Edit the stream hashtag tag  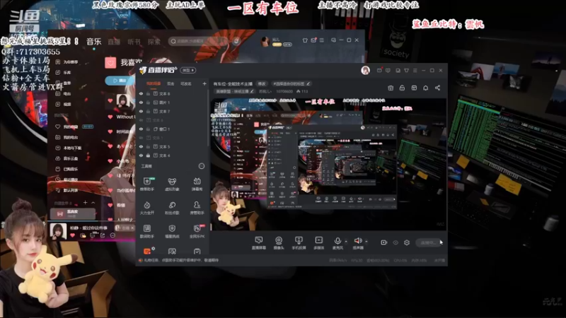[x=291, y=83]
